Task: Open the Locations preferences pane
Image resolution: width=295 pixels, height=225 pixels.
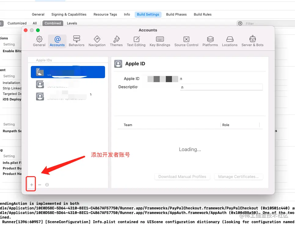Action: coord(230,41)
